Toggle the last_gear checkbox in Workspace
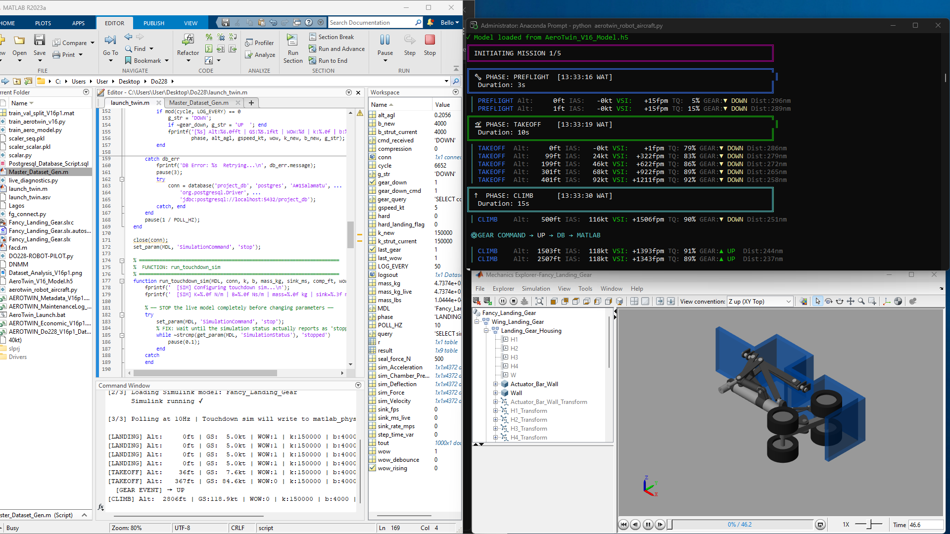 (373, 250)
